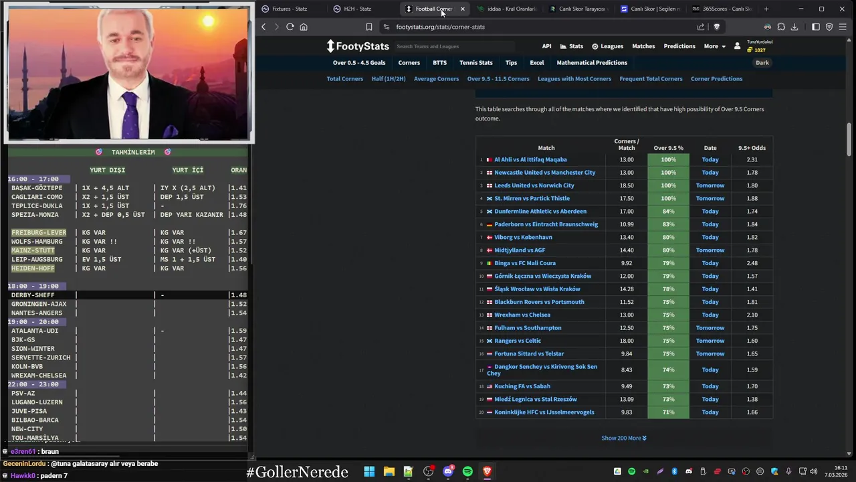
Task: Open the Predictions menu item
Action: click(679, 46)
